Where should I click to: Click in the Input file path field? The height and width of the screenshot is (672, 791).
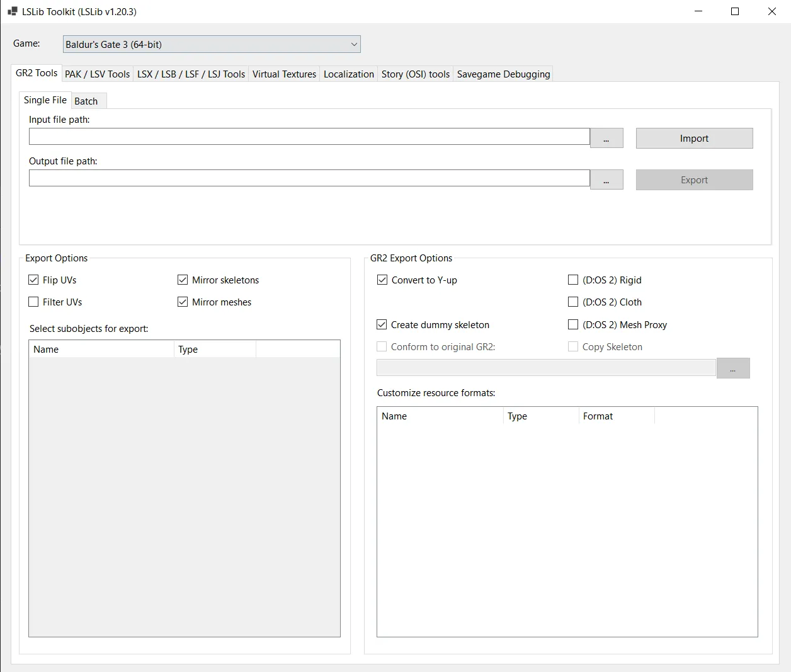(309, 137)
